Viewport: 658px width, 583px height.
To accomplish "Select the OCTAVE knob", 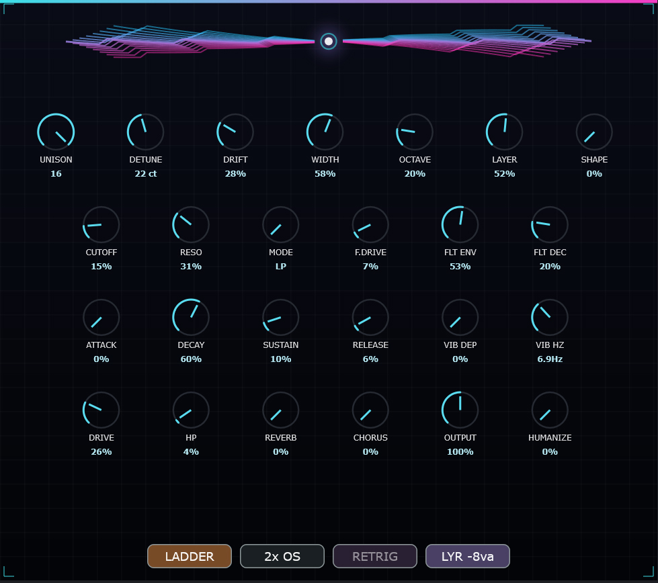I will 415,132.
